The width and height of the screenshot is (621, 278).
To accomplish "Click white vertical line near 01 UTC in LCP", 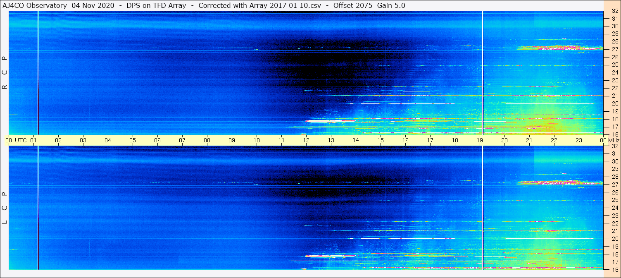I will coord(38,207).
